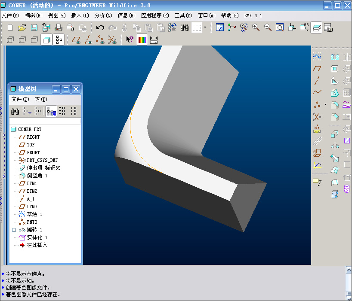Open the 树(T) menu in model tree

click(x=41, y=99)
